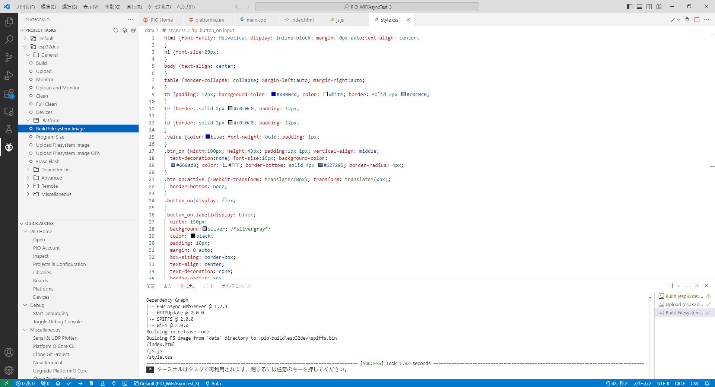
Task: Toggle the secondary sidebar layout button
Action: tap(649, 7)
